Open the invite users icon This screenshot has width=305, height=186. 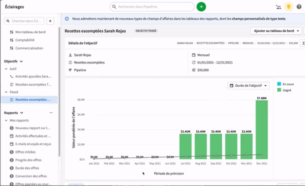coord(278,7)
